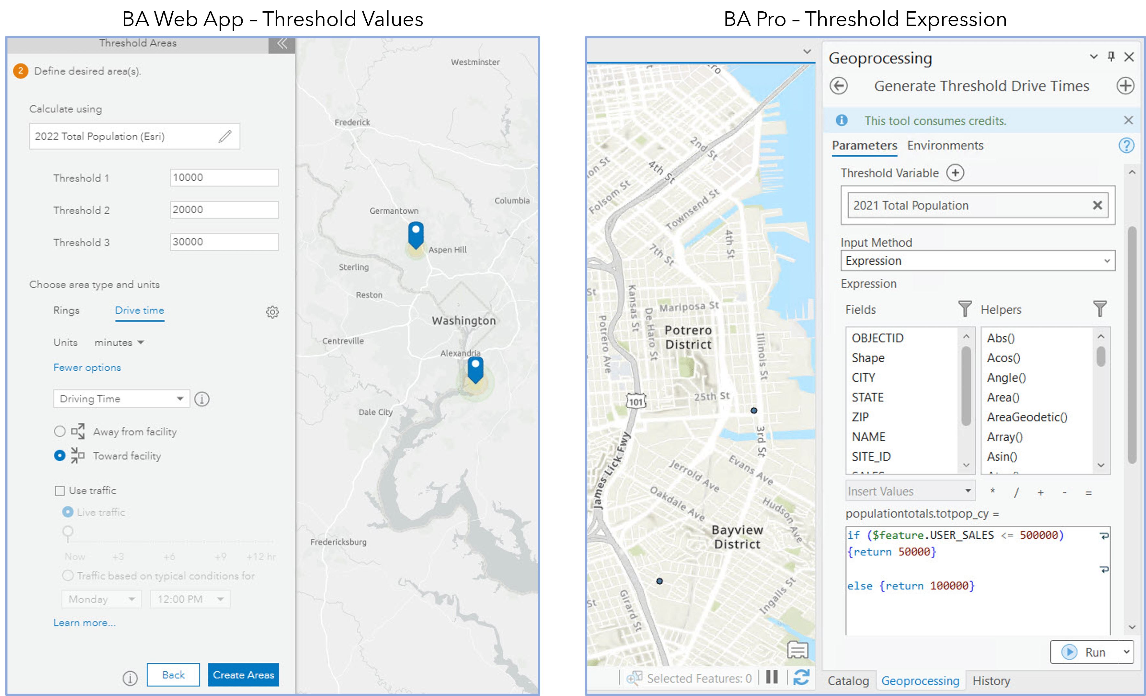This screenshot has height=696, width=1146.
Task: Add a threshold variable with plus icon
Action: coord(955,173)
